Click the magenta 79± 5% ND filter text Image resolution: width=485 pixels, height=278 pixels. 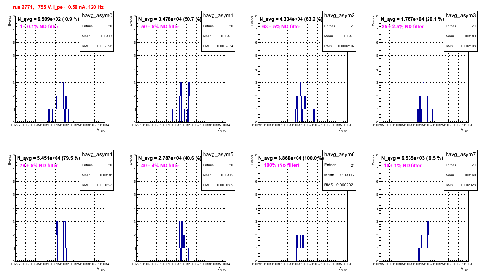(39, 166)
